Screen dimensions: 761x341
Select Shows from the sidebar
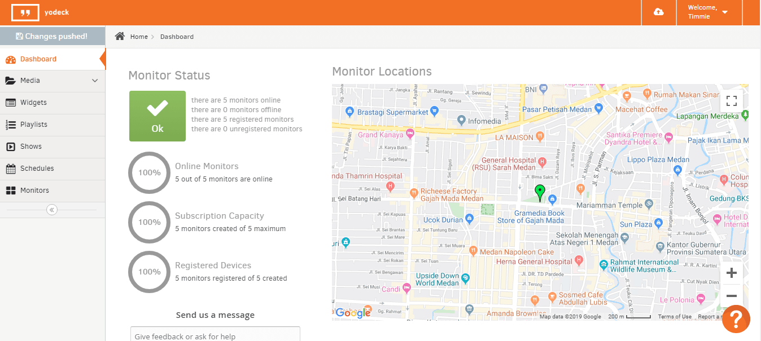point(31,147)
